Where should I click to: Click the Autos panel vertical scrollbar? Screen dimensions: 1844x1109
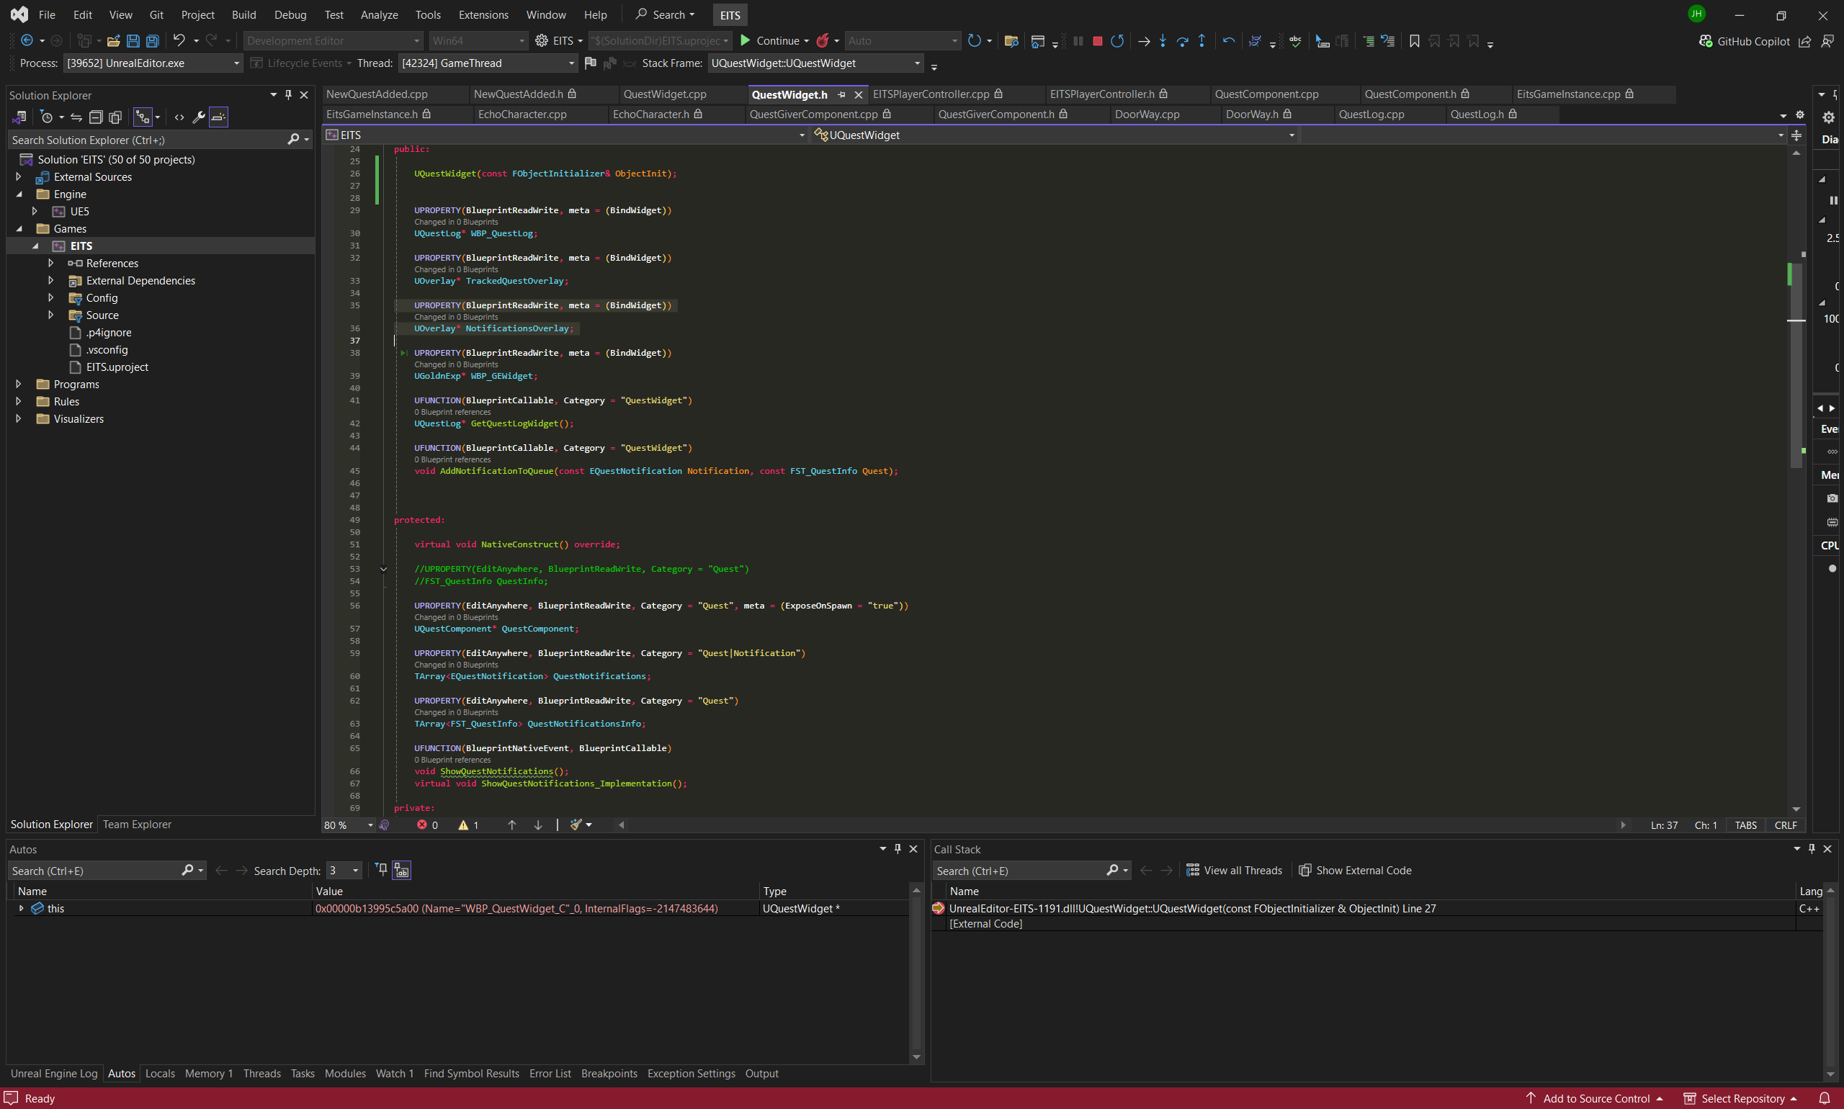tap(916, 973)
